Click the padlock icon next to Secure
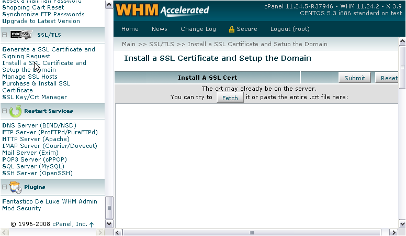 [231, 29]
